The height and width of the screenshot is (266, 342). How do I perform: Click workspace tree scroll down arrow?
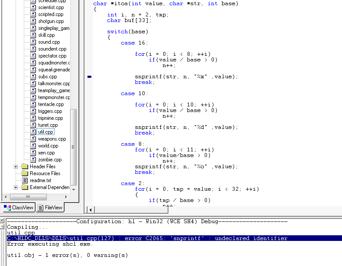[74, 190]
